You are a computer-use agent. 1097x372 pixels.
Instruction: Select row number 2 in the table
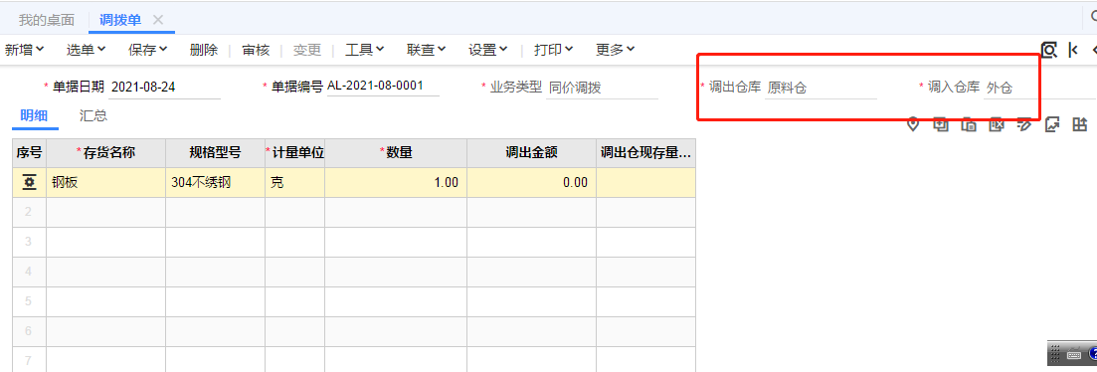[x=30, y=212]
